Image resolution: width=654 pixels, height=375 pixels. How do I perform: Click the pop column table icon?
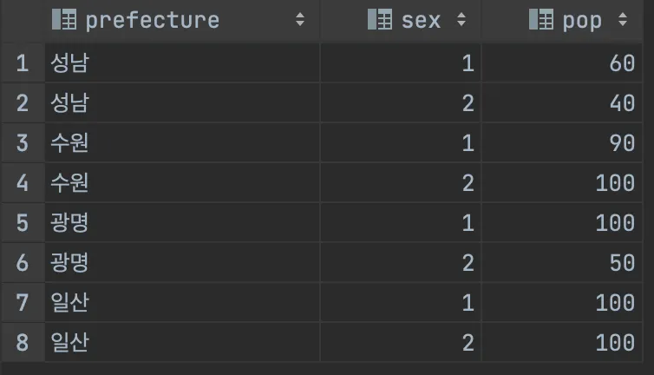click(x=541, y=20)
